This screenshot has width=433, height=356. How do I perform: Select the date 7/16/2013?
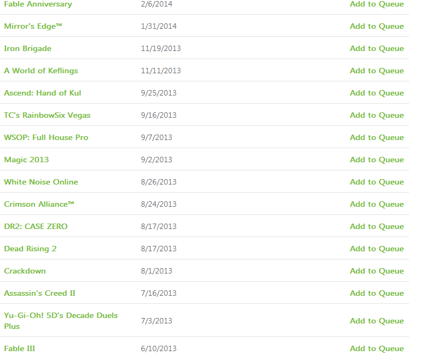pos(159,293)
